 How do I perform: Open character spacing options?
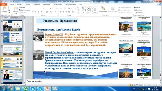point(47,12)
